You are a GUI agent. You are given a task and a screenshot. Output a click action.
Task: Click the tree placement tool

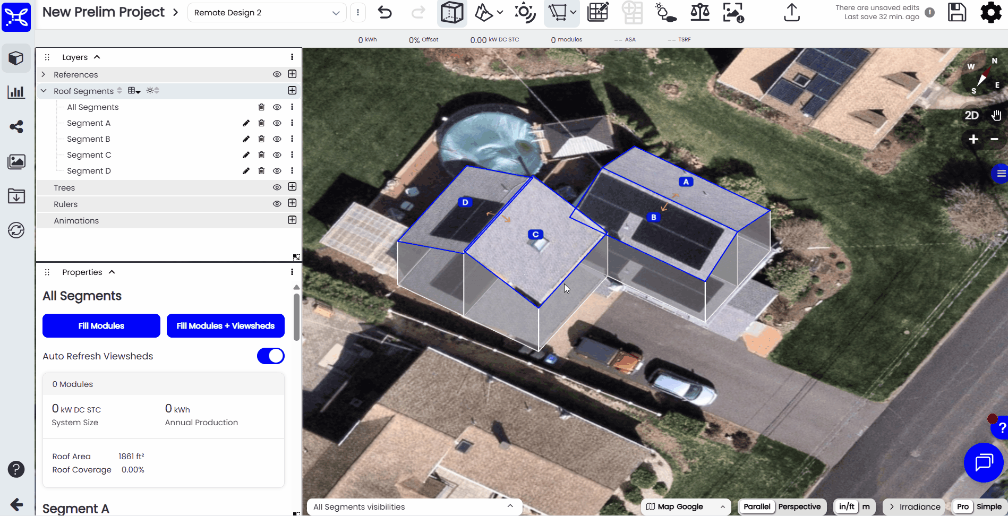pyautogui.click(x=665, y=13)
